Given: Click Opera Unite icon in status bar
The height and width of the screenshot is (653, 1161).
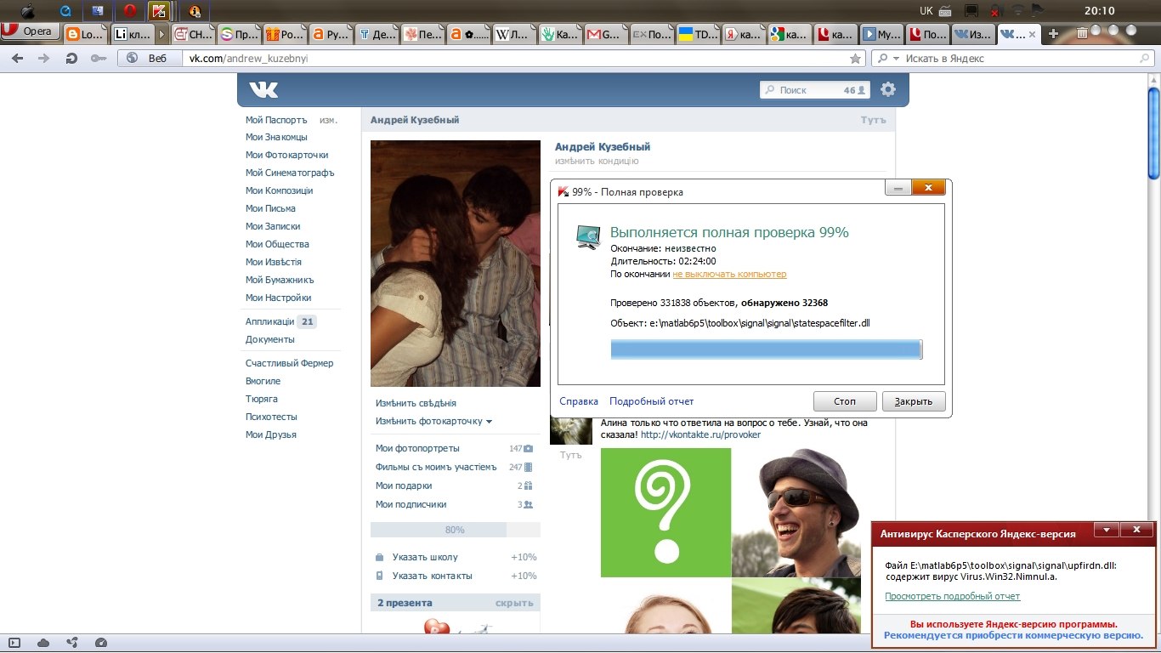Looking at the screenshot, I should coord(72,643).
